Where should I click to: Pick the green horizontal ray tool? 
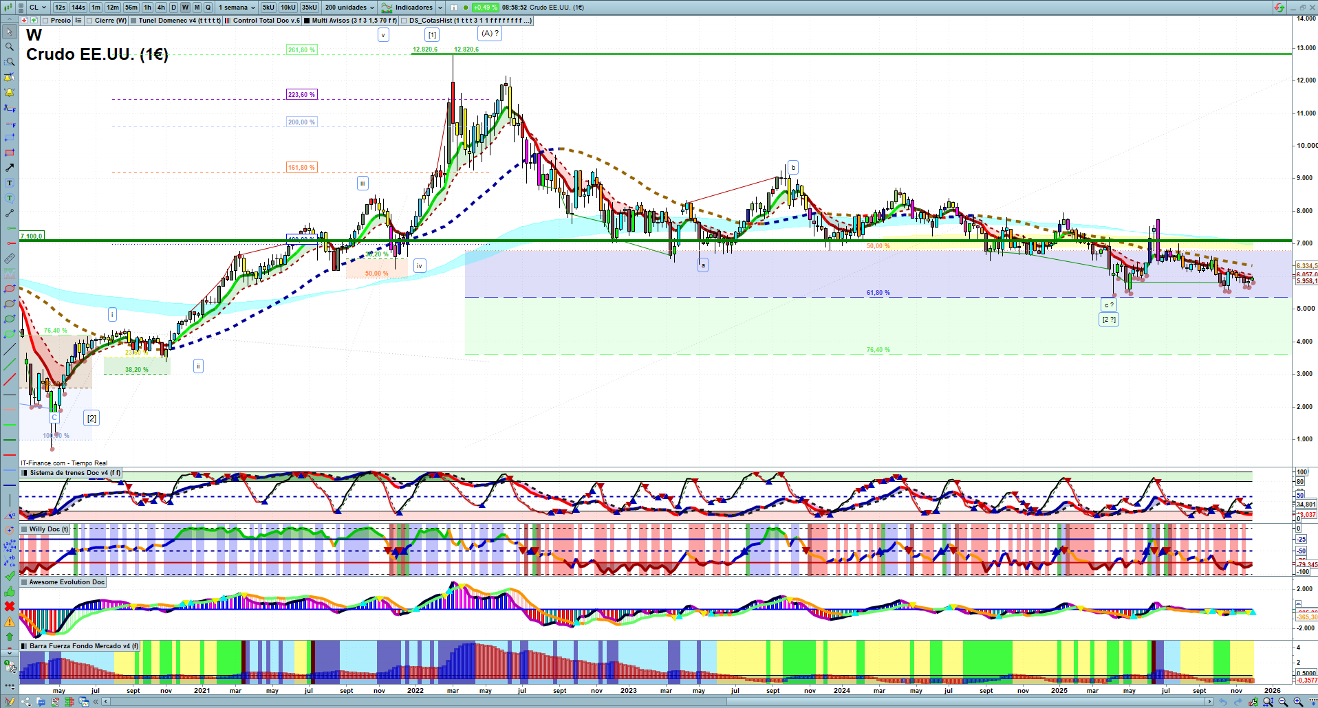point(10,228)
